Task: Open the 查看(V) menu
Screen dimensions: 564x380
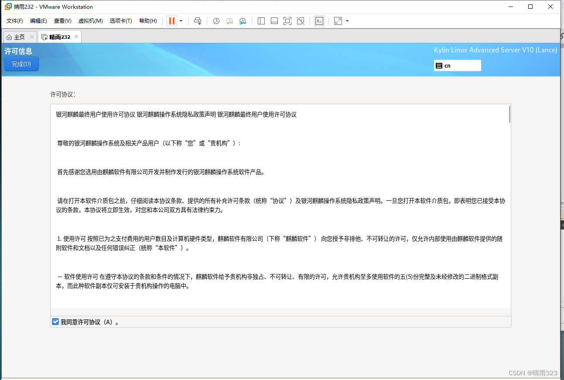Action: pos(63,21)
